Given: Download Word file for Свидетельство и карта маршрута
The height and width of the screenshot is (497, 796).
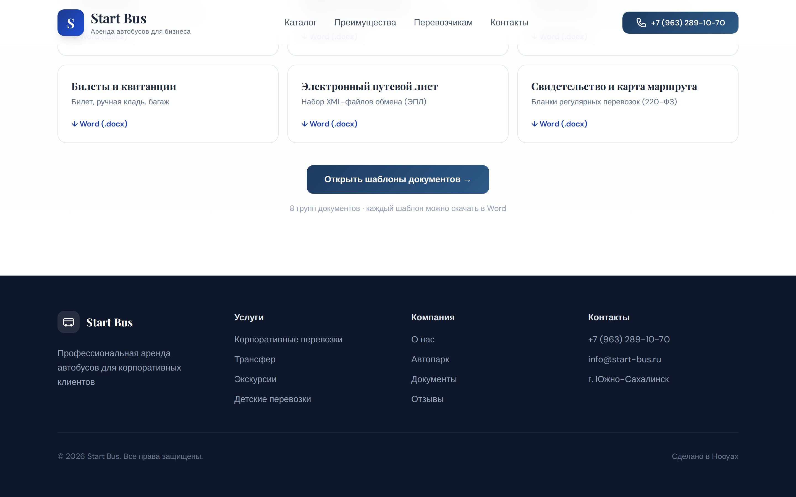Looking at the screenshot, I should [x=559, y=124].
